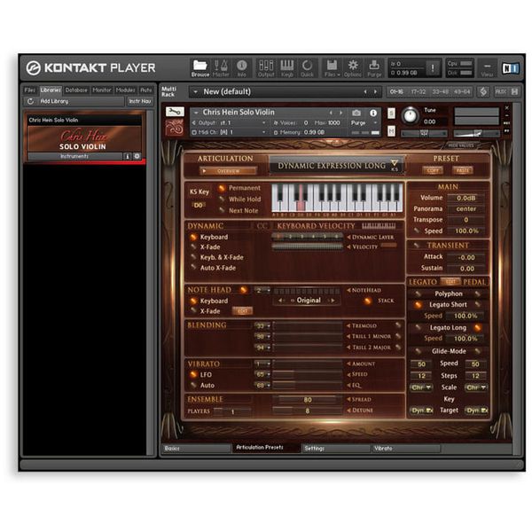The width and height of the screenshot is (532, 532).
Task: Open the Purge dropdown in instrument header
Action: click(359, 122)
